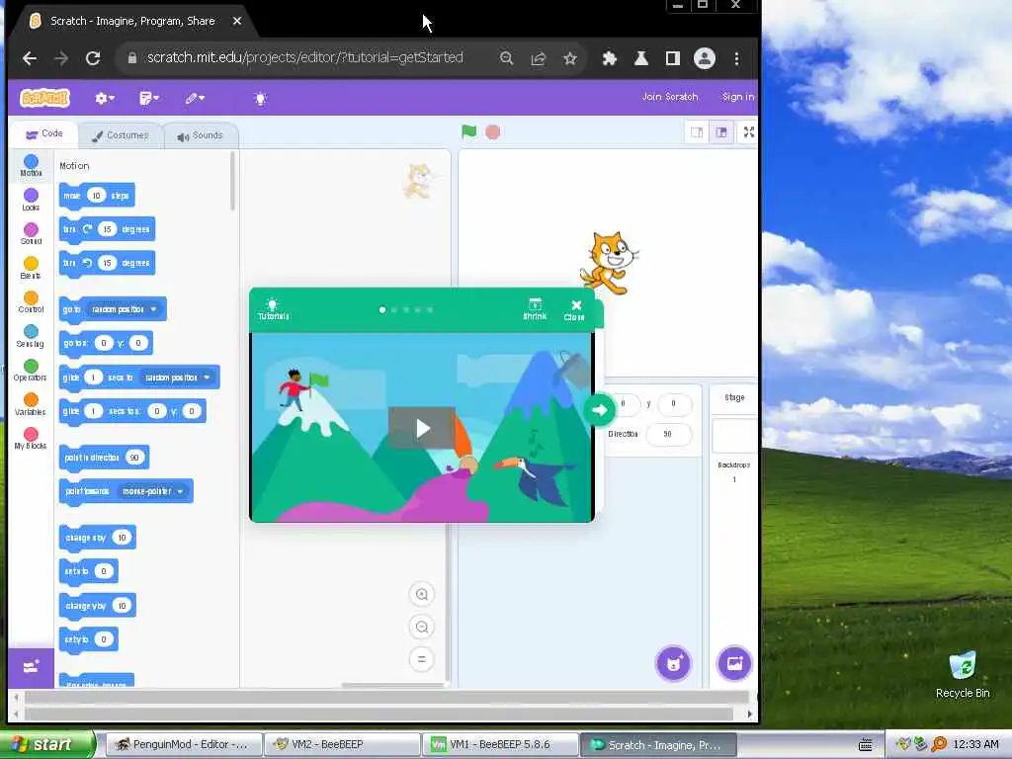1012x759 pixels.
Task: Select the My Blocks category
Action: (31, 439)
